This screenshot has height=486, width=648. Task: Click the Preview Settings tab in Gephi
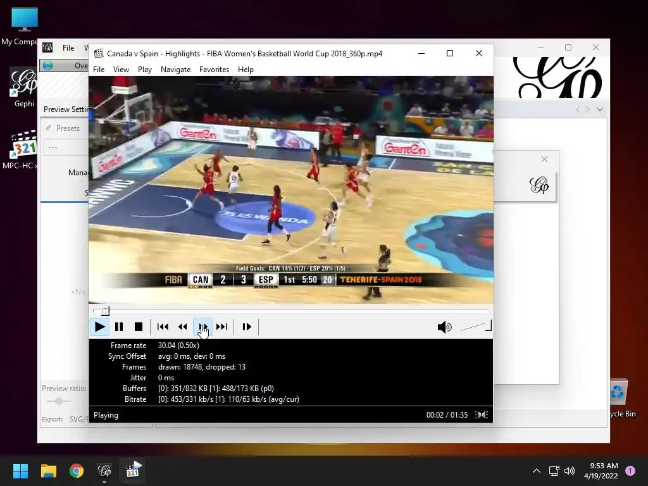tap(66, 109)
